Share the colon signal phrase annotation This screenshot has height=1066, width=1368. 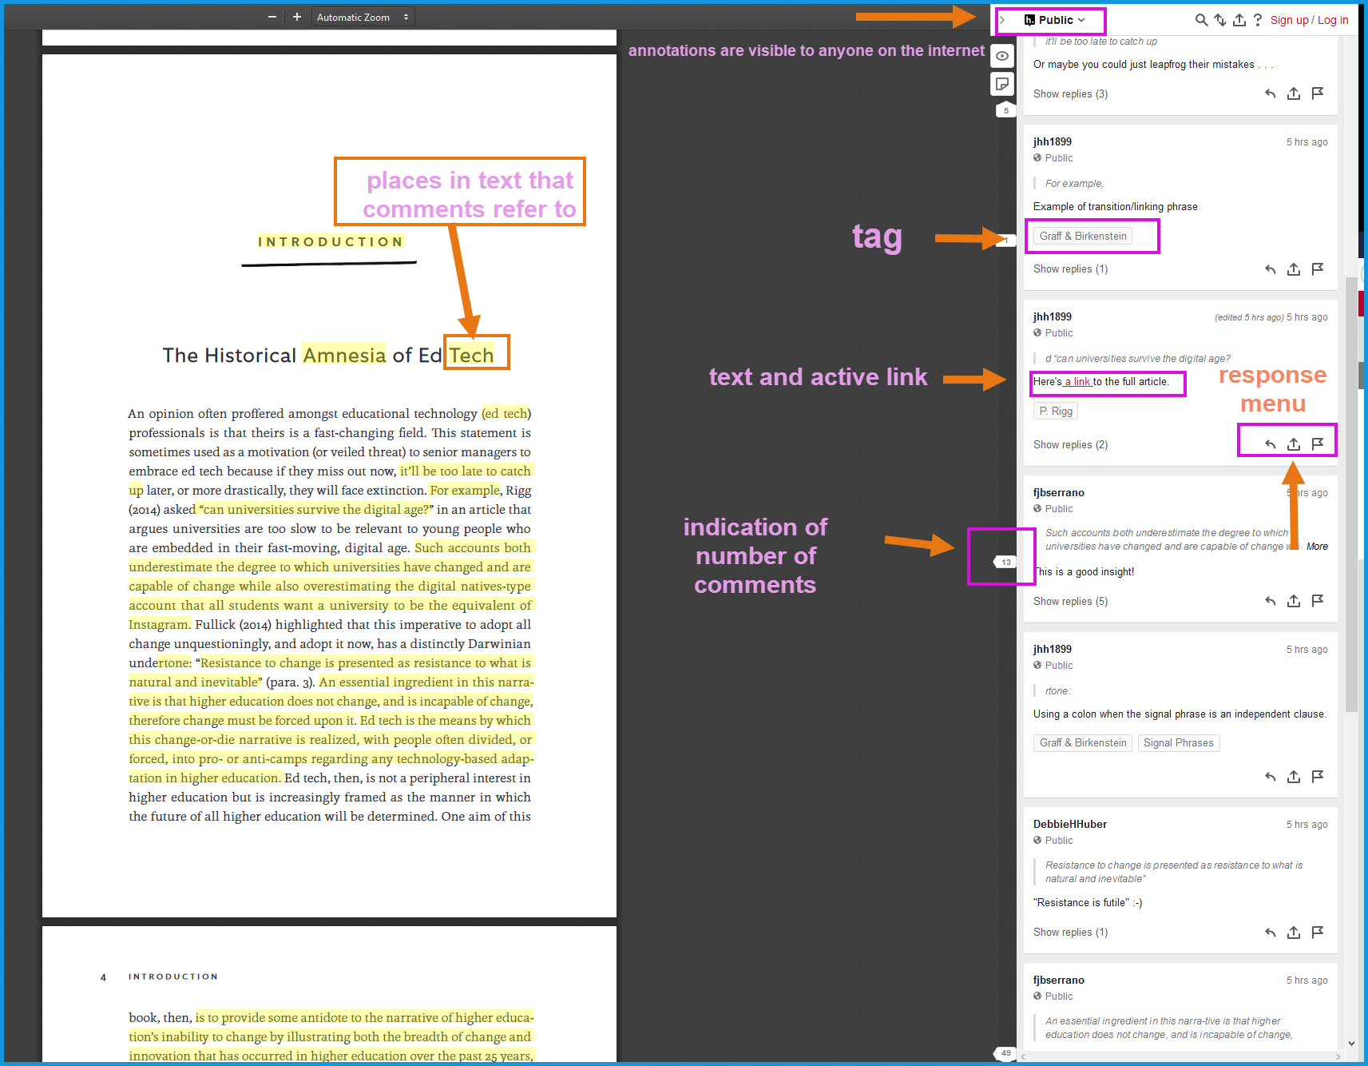coord(1294,777)
